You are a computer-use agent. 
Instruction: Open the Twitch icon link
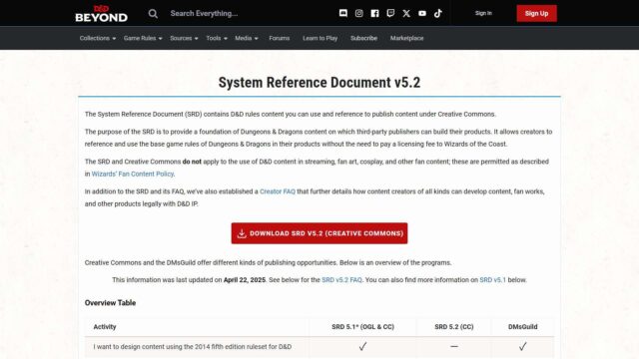(390, 13)
